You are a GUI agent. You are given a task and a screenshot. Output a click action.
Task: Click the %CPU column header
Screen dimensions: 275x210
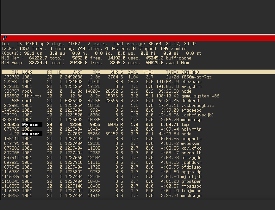[x=133, y=72]
